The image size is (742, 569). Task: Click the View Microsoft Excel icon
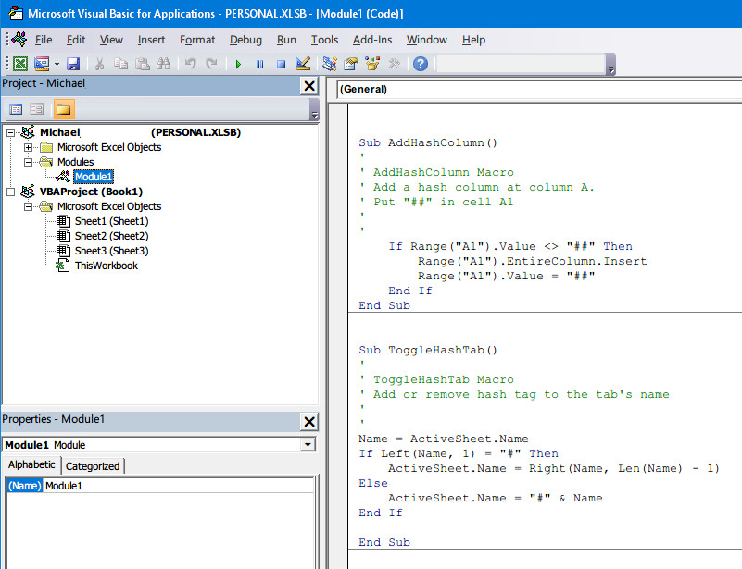pyautogui.click(x=19, y=64)
